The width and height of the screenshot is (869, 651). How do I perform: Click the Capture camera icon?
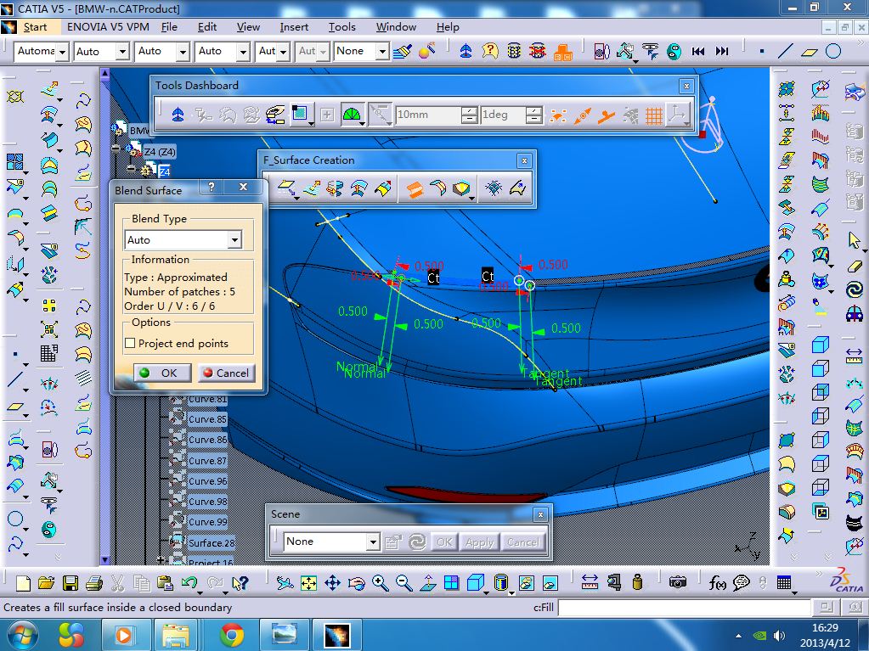677,582
